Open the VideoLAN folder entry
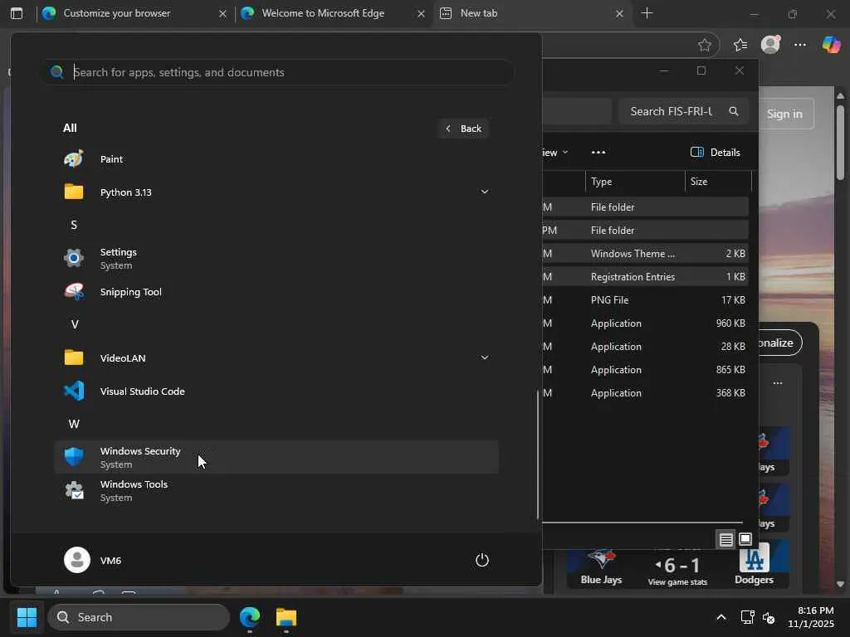Screen dimensions: 850x637 [x=276, y=358]
